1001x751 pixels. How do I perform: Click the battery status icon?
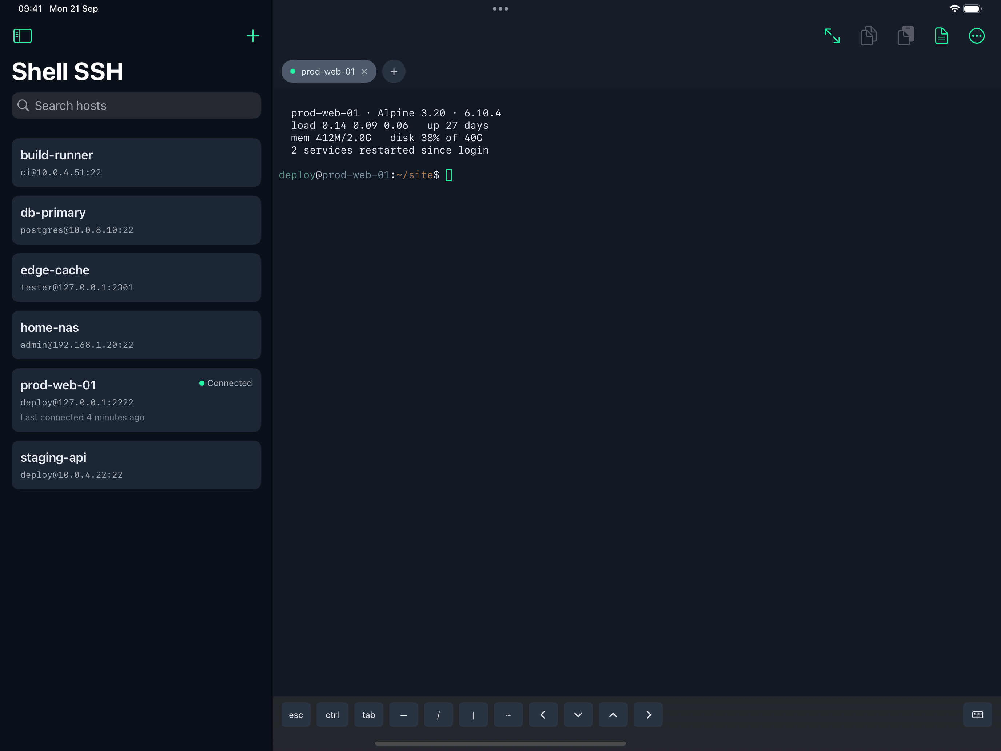[x=972, y=9]
